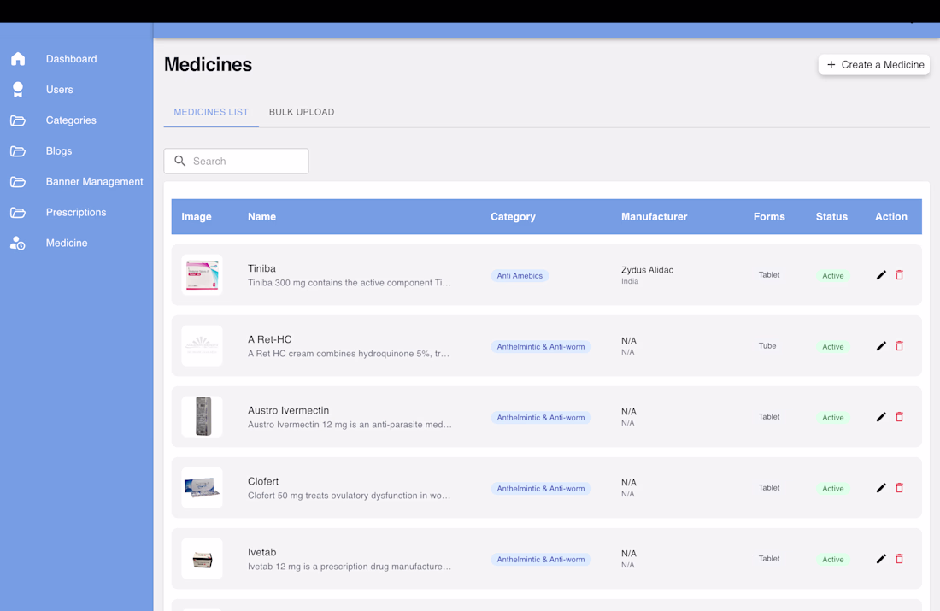Image resolution: width=940 pixels, height=611 pixels.
Task: Click the Categories folder icon
Action: click(x=18, y=120)
